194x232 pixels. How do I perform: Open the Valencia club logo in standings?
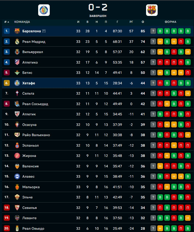(17, 166)
